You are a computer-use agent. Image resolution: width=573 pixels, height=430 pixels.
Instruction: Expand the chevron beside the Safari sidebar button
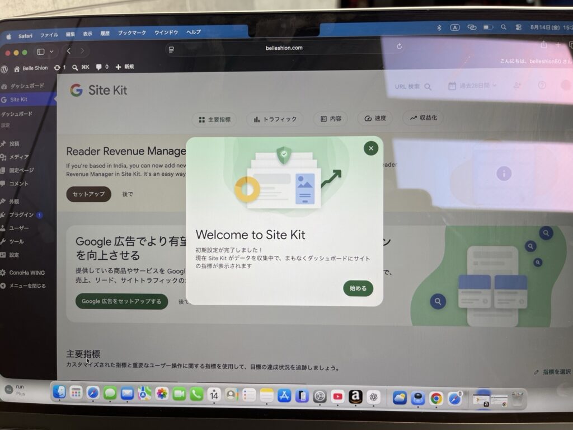51,52
